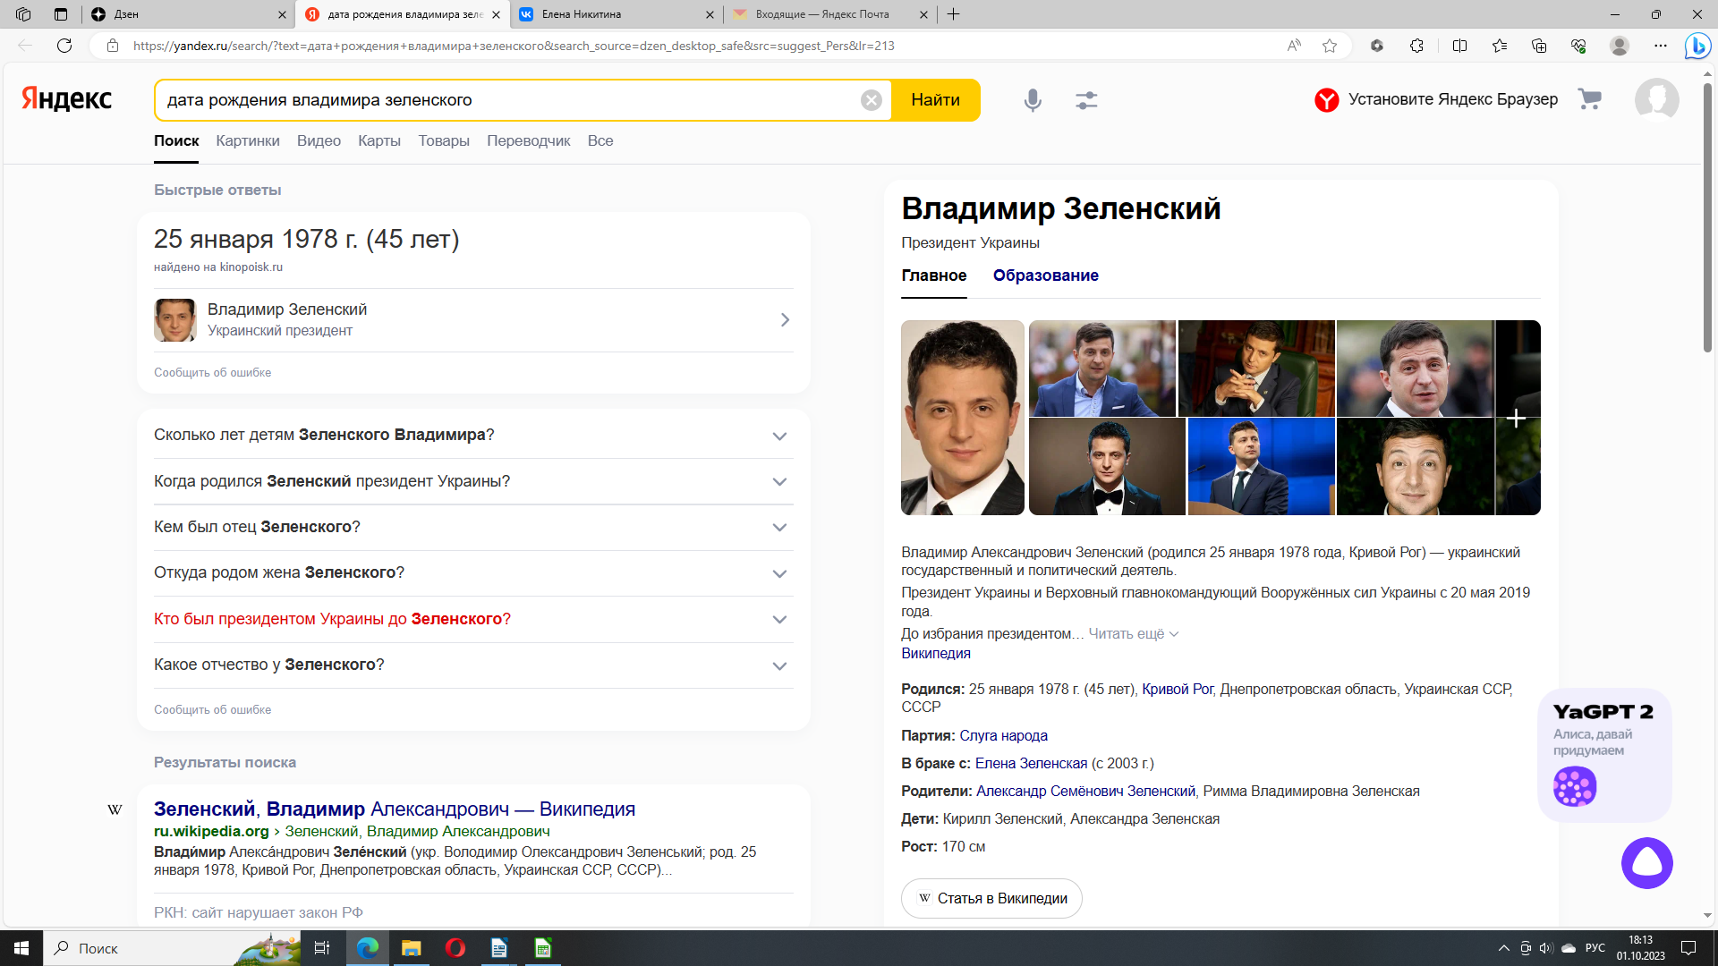Viewport: 1718px width, 966px height.
Task: Open Александр Семёнович Зеленский link
Action: click(x=1085, y=792)
